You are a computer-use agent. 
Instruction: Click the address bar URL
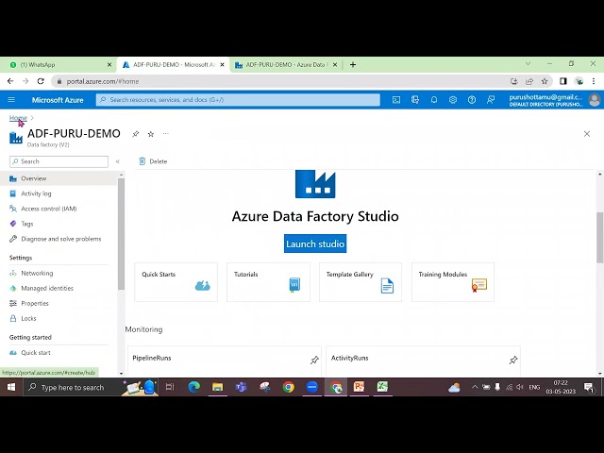(x=103, y=81)
